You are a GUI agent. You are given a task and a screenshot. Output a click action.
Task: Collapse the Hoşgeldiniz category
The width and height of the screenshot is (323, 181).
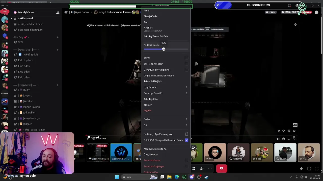click(x=26, y=85)
